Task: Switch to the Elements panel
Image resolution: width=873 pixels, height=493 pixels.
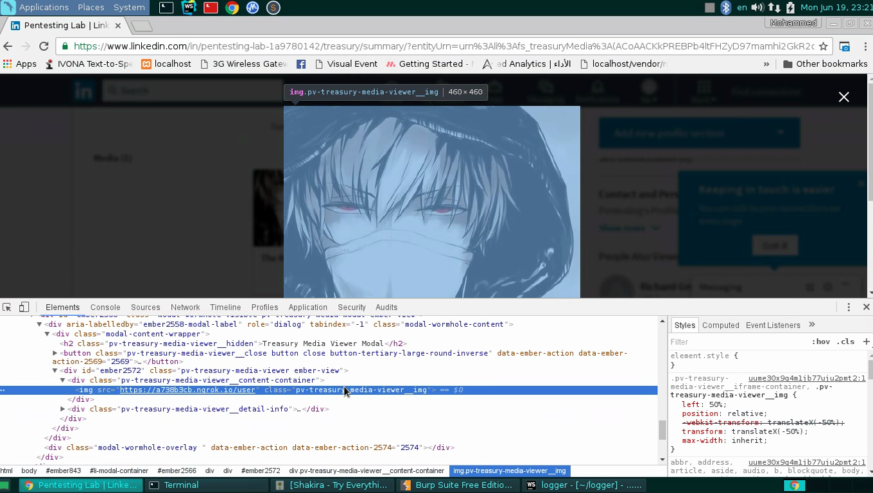Action: (62, 307)
